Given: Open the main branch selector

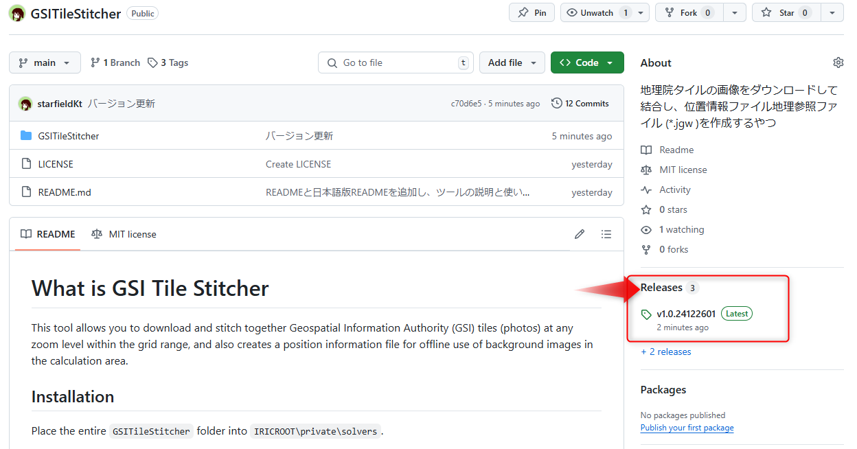Looking at the screenshot, I should click(45, 62).
